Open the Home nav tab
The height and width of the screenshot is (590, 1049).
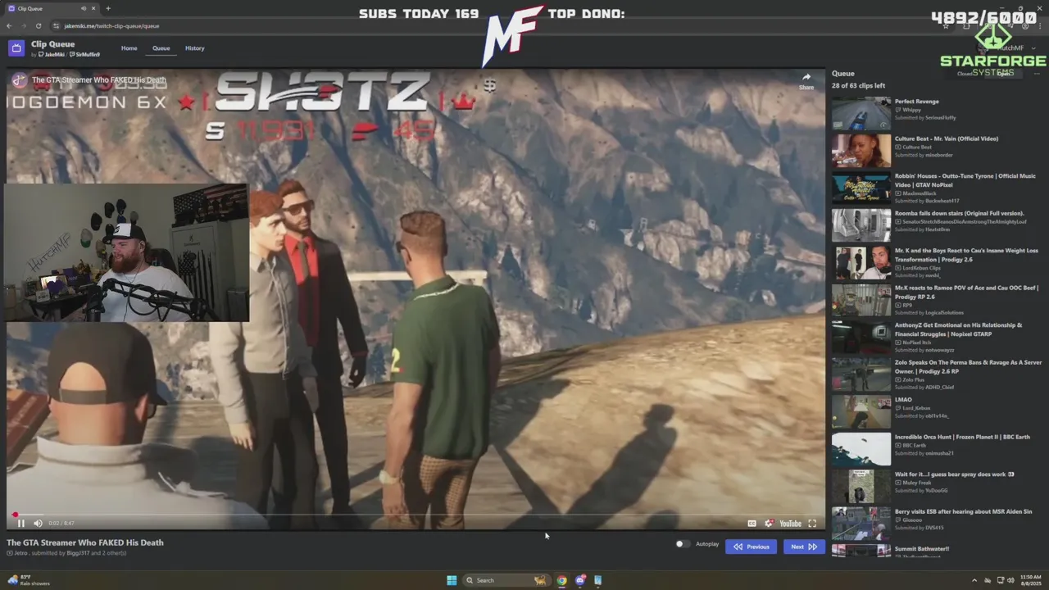tap(129, 48)
